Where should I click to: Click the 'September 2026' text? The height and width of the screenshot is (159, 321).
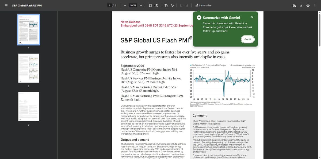pos(132,66)
